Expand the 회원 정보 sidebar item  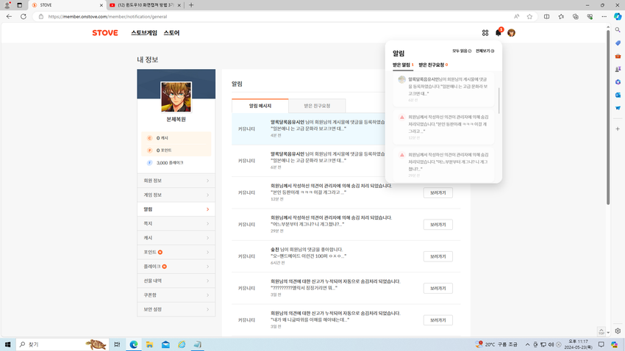click(176, 181)
